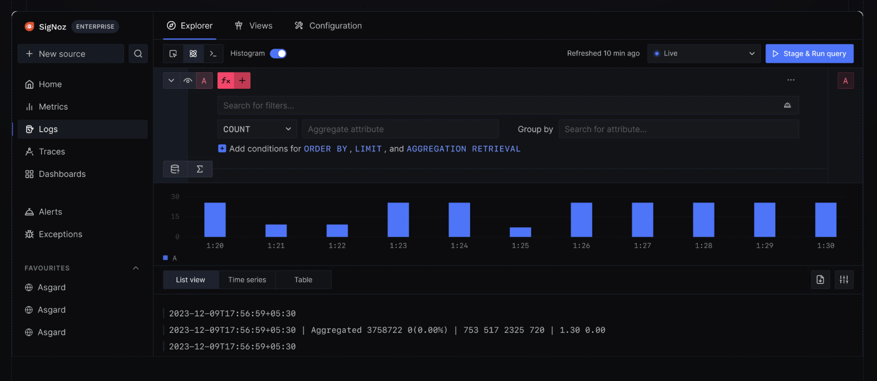The width and height of the screenshot is (877, 381).
Task: Click the icon inside filter search field
Action: pyautogui.click(x=787, y=105)
